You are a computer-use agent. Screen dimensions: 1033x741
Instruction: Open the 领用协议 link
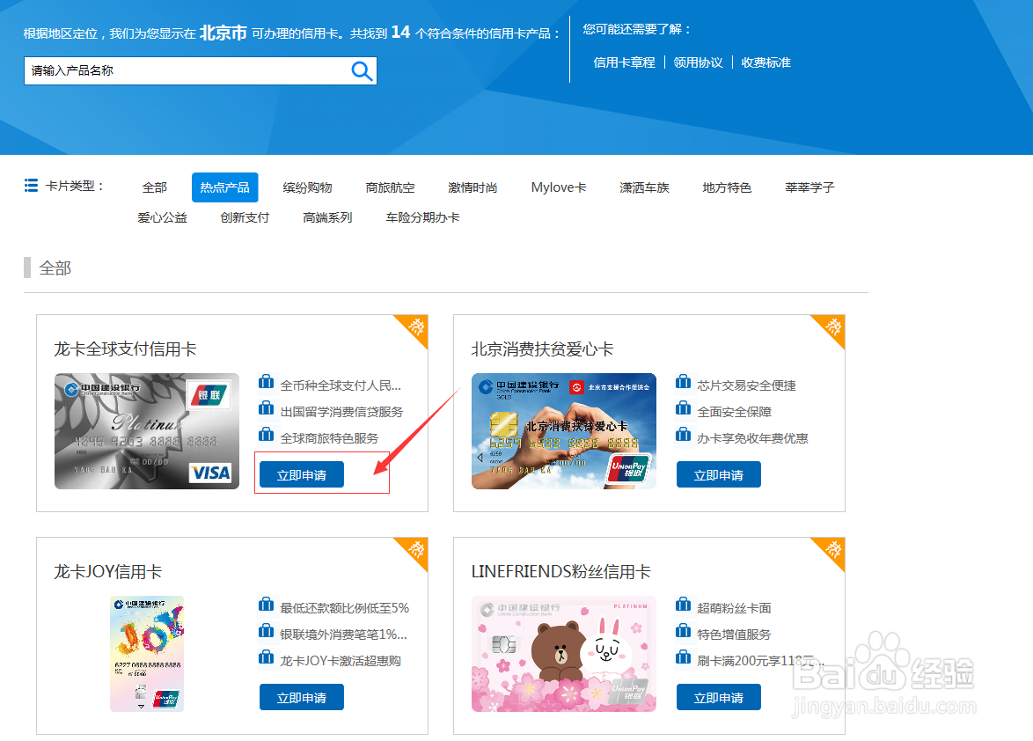(x=699, y=62)
